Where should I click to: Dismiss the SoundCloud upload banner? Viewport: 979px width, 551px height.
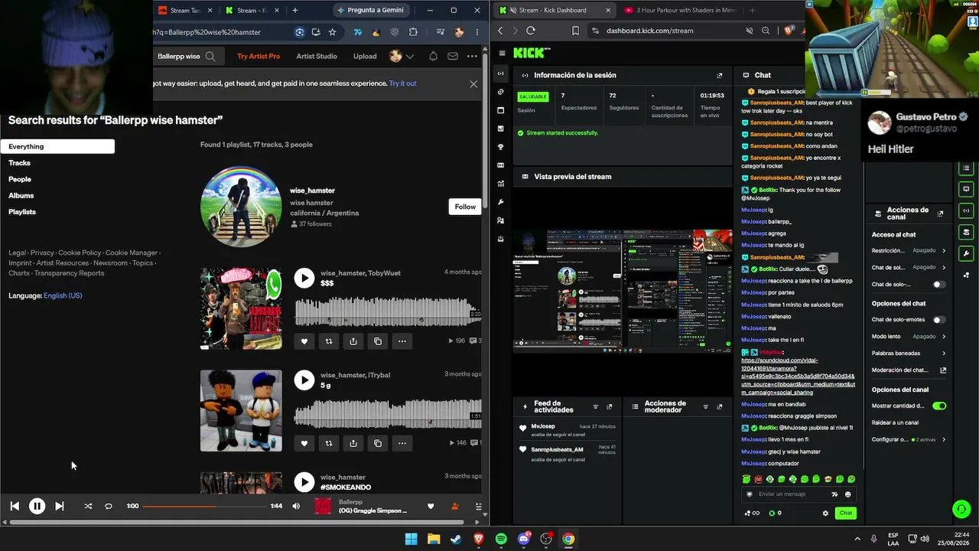coord(473,84)
